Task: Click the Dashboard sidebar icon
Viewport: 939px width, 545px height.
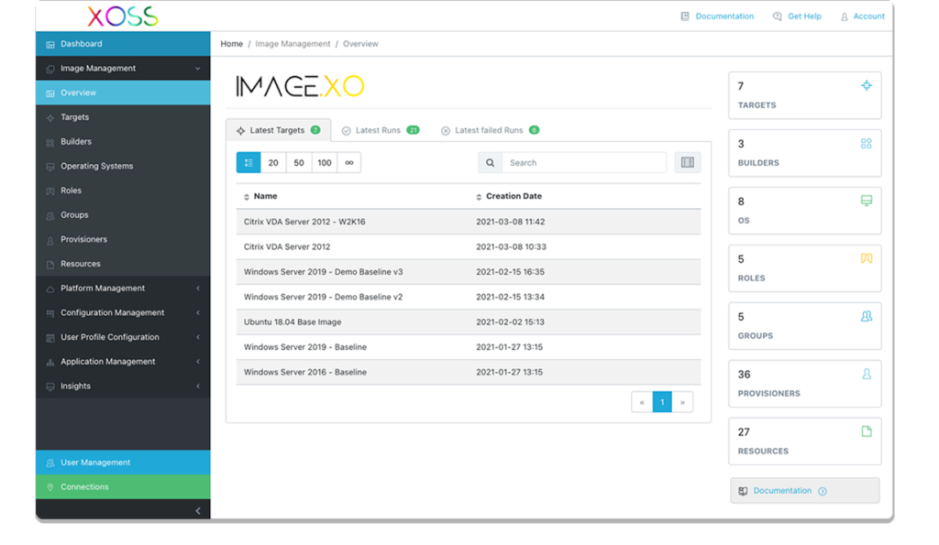Action: (x=50, y=44)
